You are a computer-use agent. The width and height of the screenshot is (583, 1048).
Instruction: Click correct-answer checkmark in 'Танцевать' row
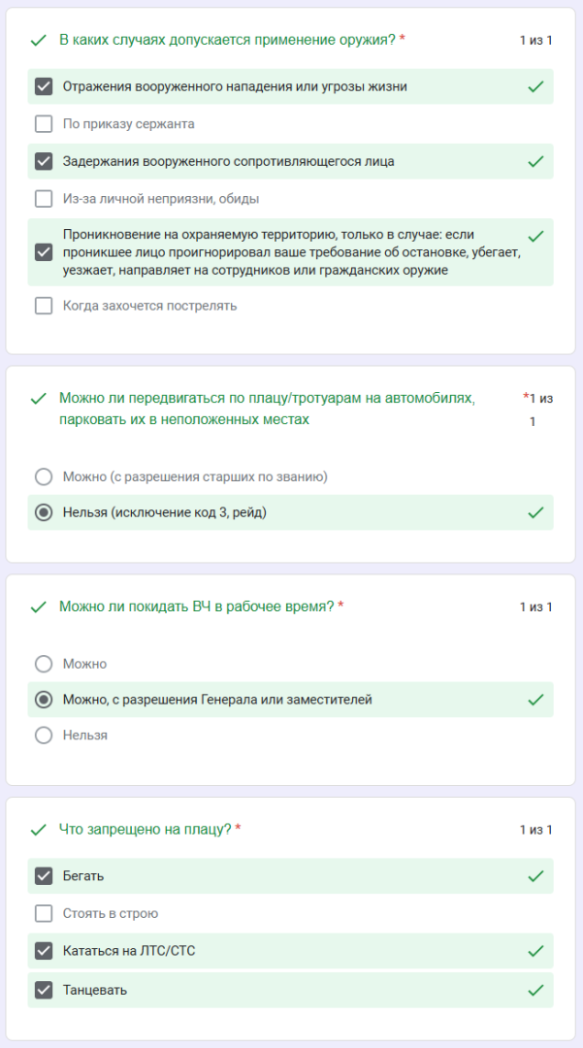535,990
